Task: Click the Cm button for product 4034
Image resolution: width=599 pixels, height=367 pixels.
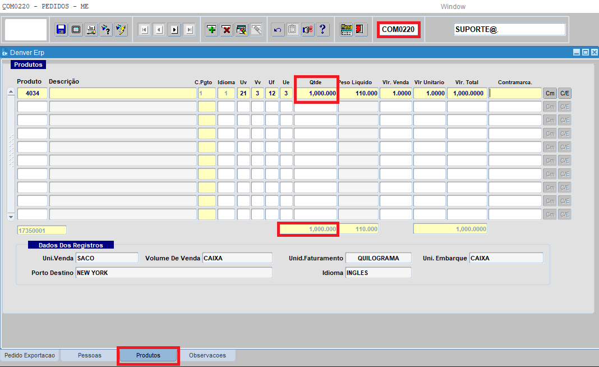Action: pos(550,93)
